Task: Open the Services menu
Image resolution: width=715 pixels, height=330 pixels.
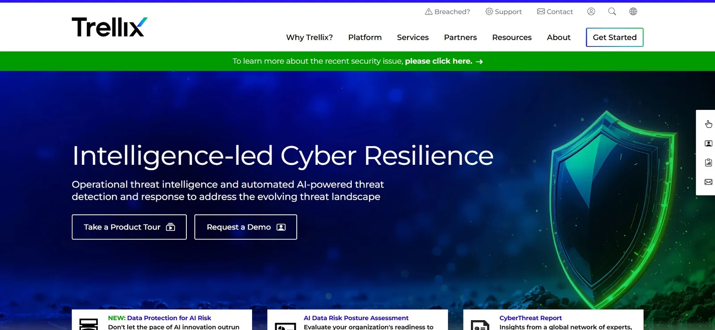Action: pyautogui.click(x=412, y=38)
